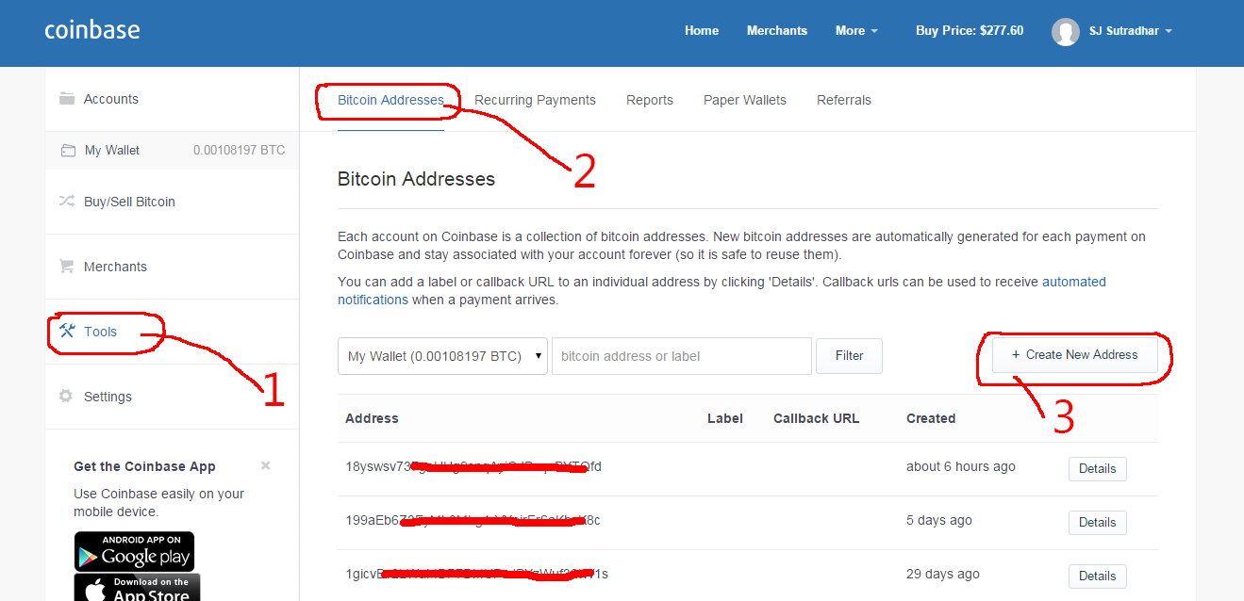Click Create New Address button
The height and width of the screenshot is (601, 1244).
point(1075,355)
